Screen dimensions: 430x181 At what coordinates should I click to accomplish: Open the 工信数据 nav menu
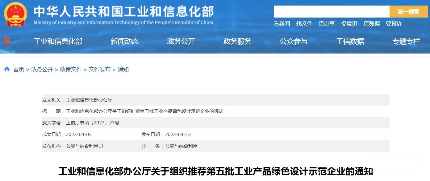[x=350, y=41]
